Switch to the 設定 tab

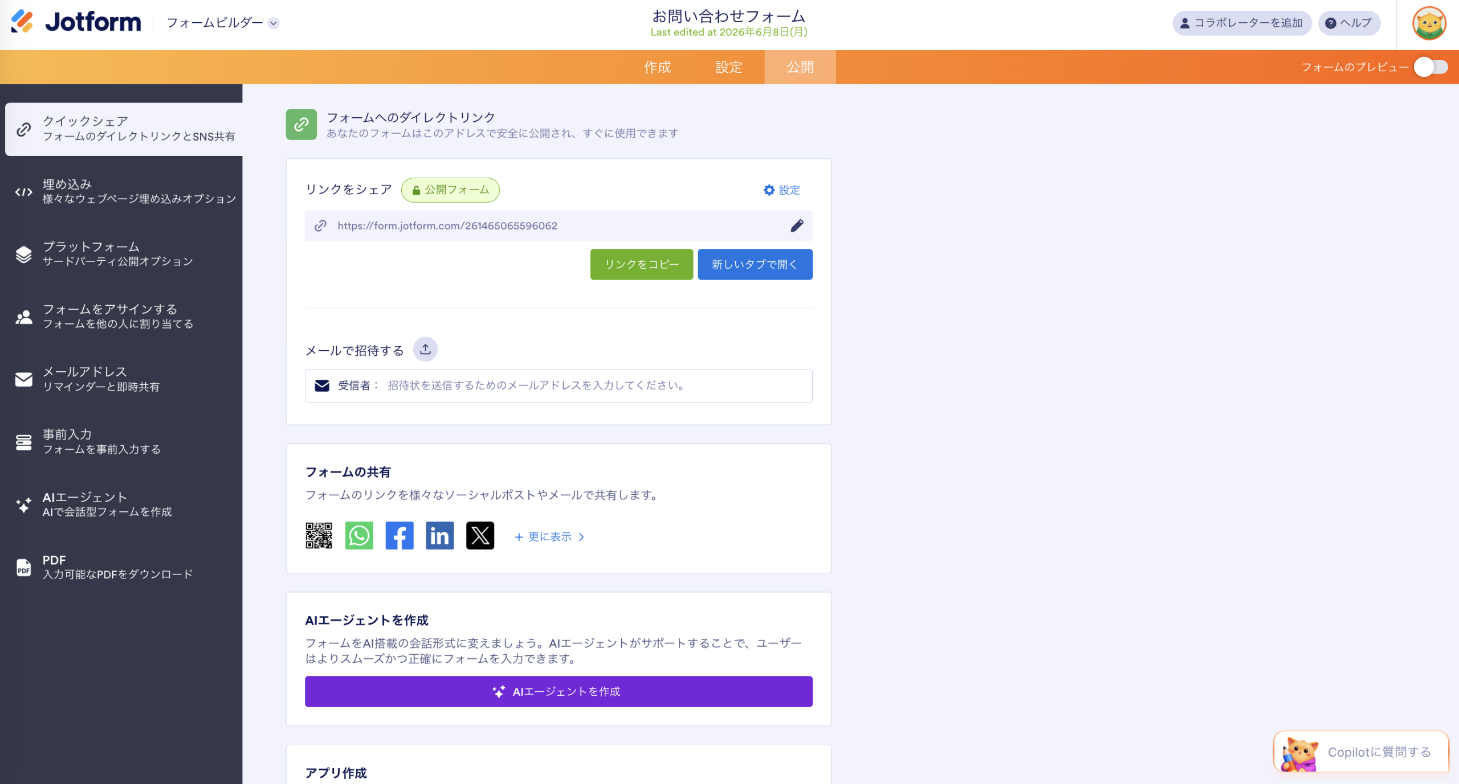pos(729,67)
